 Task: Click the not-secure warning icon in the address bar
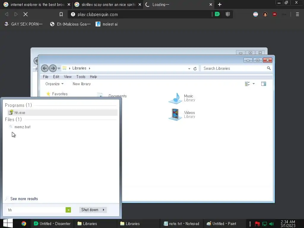73,14
